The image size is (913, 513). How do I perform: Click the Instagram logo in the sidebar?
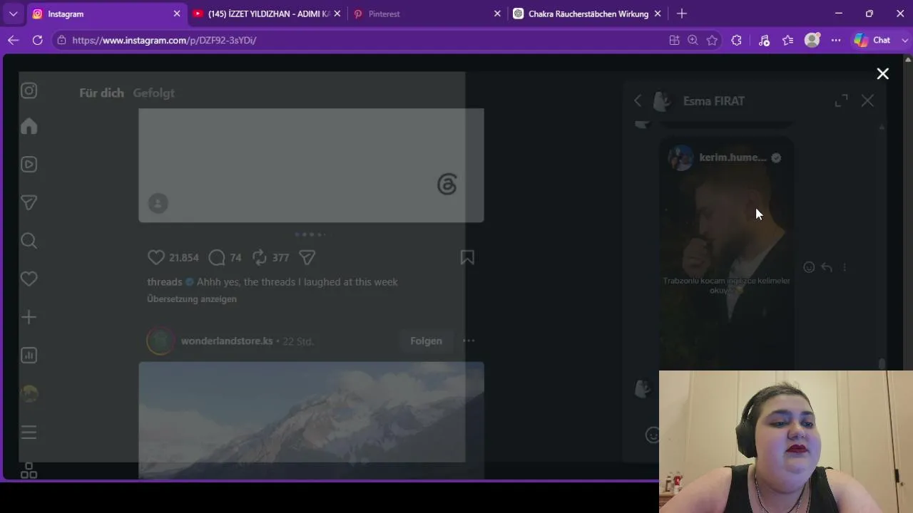point(29,90)
